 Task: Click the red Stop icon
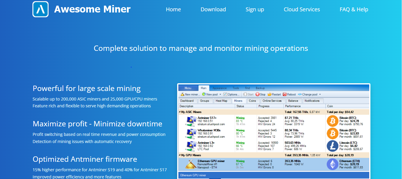click(x=257, y=94)
